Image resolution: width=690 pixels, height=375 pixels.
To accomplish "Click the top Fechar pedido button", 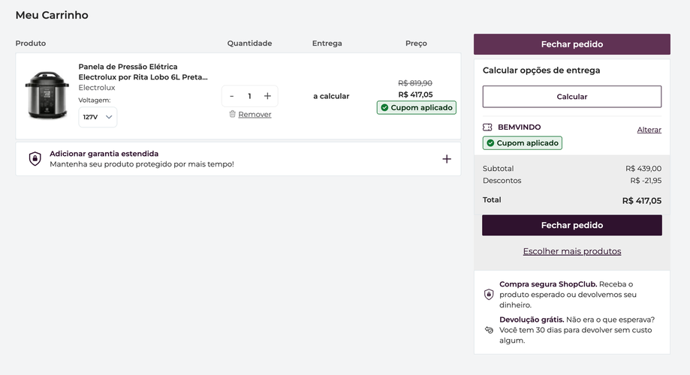I will 571,44.
